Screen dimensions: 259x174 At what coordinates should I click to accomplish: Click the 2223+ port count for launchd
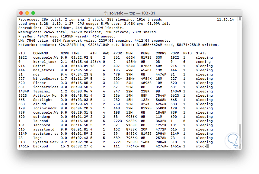coord(119,121)
